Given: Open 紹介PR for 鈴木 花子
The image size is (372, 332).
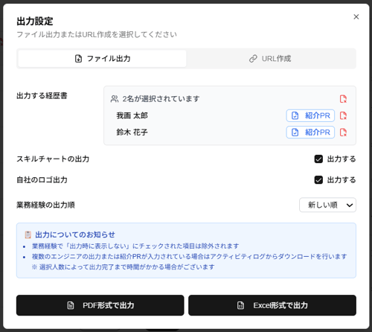Looking at the screenshot, I should coord(310,133).
